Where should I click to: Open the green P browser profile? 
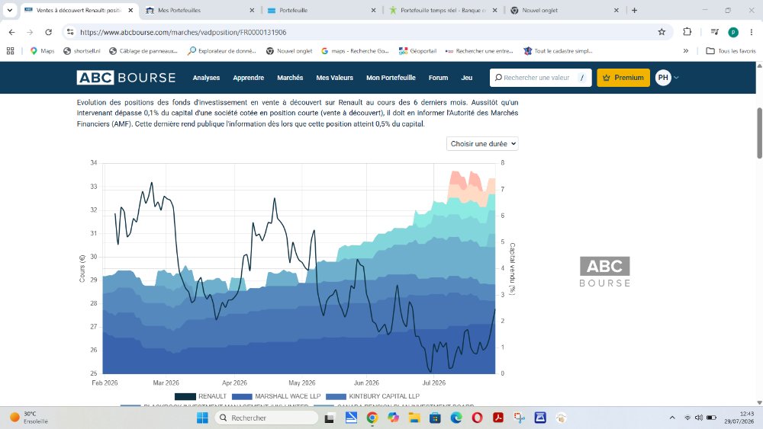point(733,32)
